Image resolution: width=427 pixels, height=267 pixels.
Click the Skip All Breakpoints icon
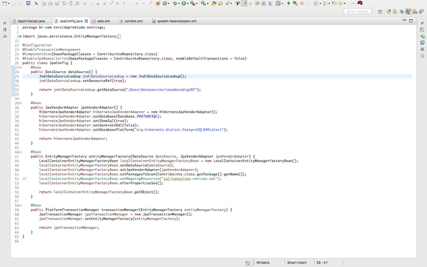[x=36, y=3]
